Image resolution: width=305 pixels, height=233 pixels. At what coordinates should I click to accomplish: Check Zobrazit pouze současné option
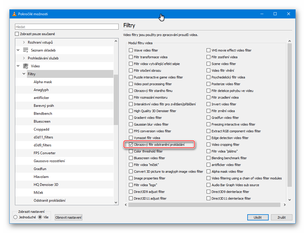[17, 34]
